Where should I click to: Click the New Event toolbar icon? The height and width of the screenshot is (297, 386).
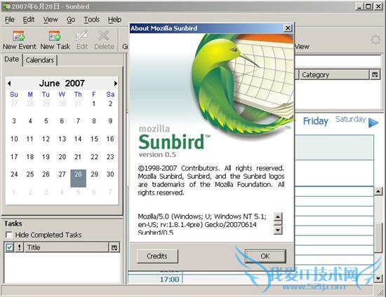click(x=19, y=36)
